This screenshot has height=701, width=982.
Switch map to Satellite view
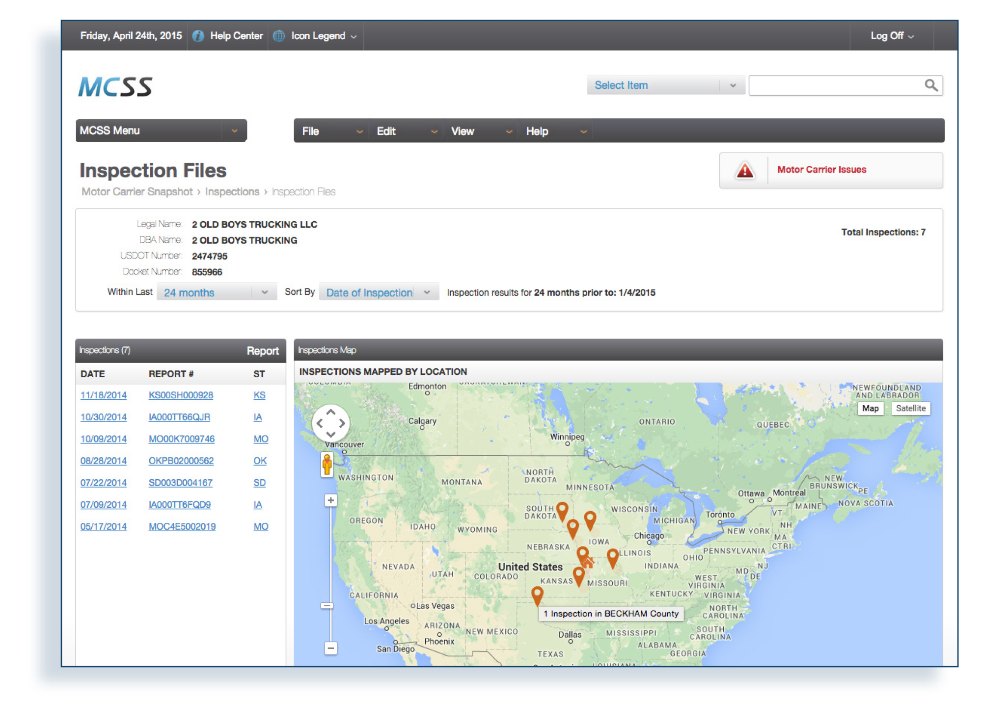(x=910, y=408)
